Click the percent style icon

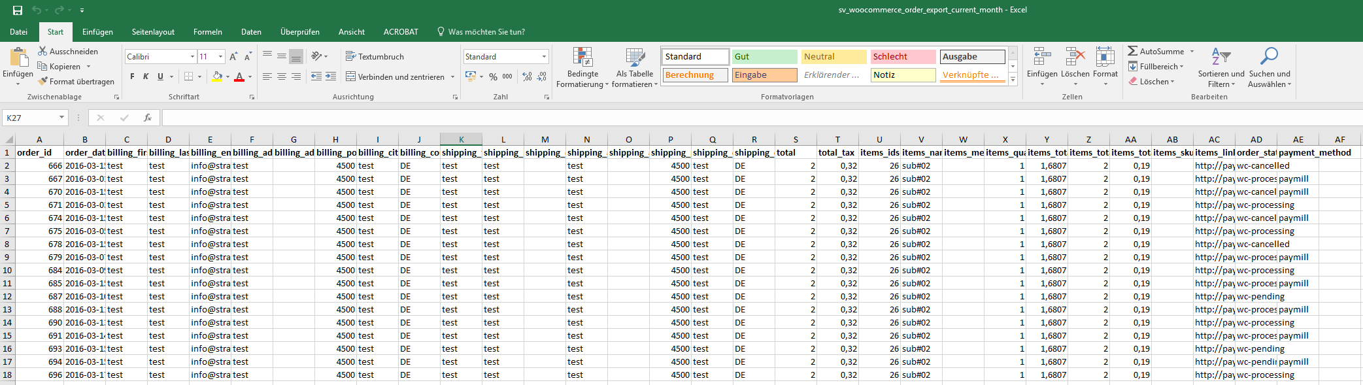click(493, 77)
